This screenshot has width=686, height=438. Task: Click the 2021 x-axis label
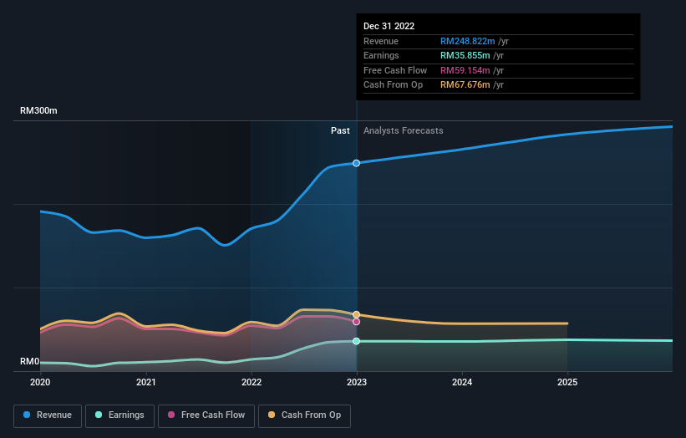pyautogui.click(x=145, y=383)
